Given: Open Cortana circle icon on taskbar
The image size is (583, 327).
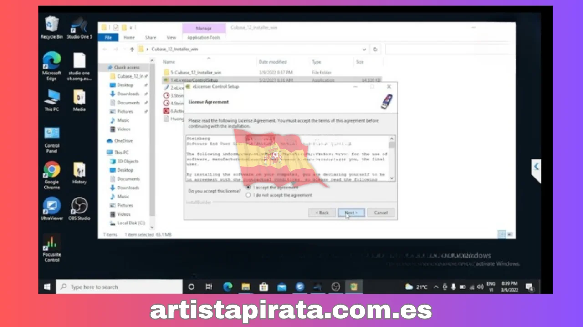Looking at the screenshot, I should tap(191, 287).
